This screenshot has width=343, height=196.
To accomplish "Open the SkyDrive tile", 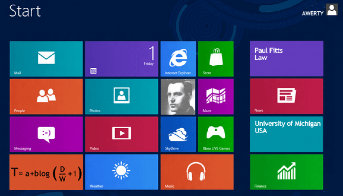I will 178,134.
